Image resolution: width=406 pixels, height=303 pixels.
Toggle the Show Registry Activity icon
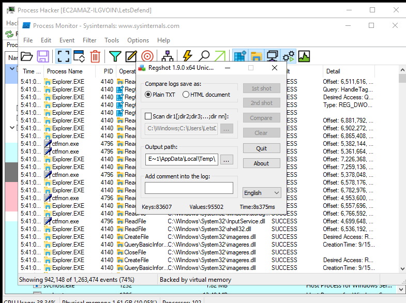pyautogui.click(x=240, y=56)
